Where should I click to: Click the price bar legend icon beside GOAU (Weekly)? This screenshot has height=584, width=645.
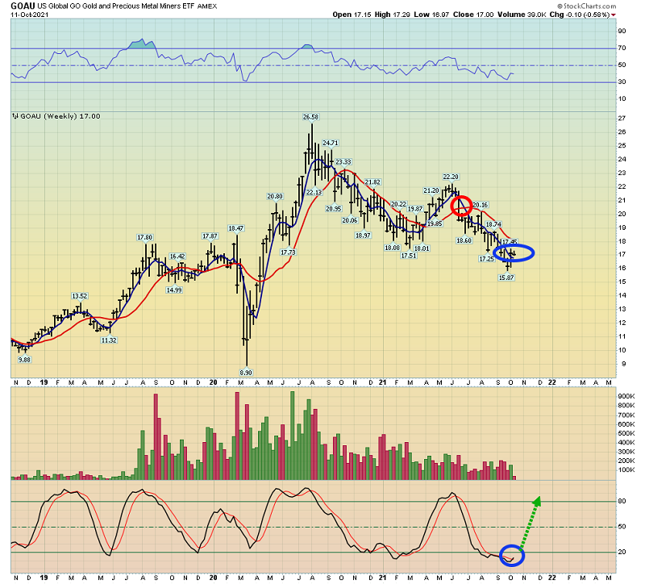tap(15, 116)
